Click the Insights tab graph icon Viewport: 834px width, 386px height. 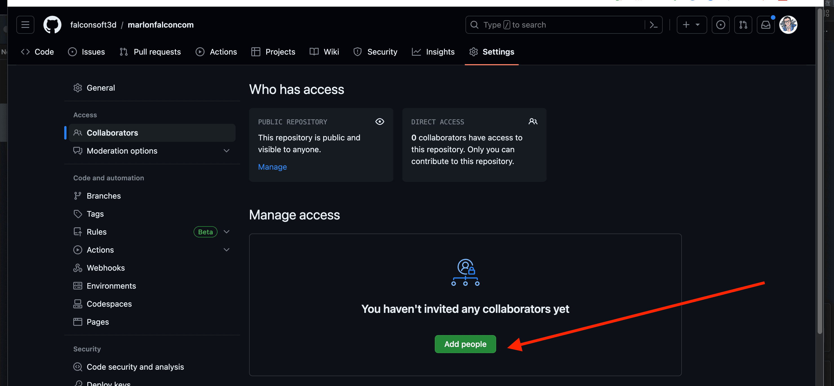[416, 52]
